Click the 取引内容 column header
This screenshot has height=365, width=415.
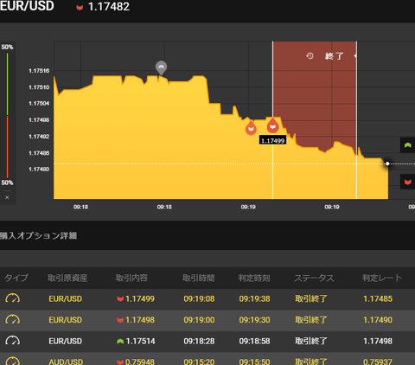131,278
